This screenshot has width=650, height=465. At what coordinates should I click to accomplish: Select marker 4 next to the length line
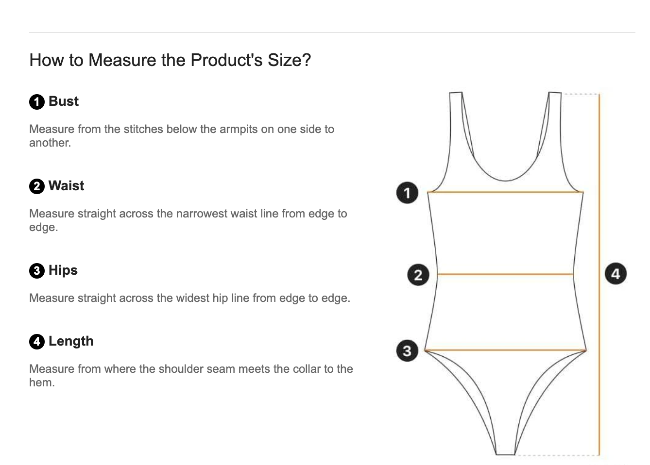point(616,274)
